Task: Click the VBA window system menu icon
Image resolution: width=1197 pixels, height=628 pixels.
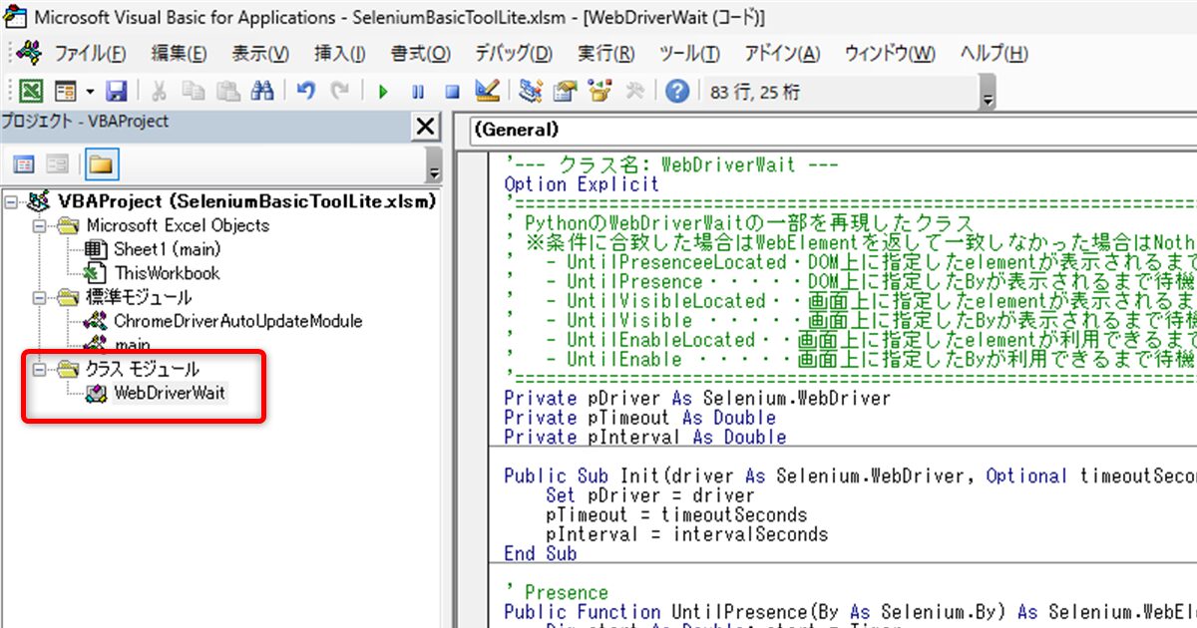Action: [x=15, y=16]
